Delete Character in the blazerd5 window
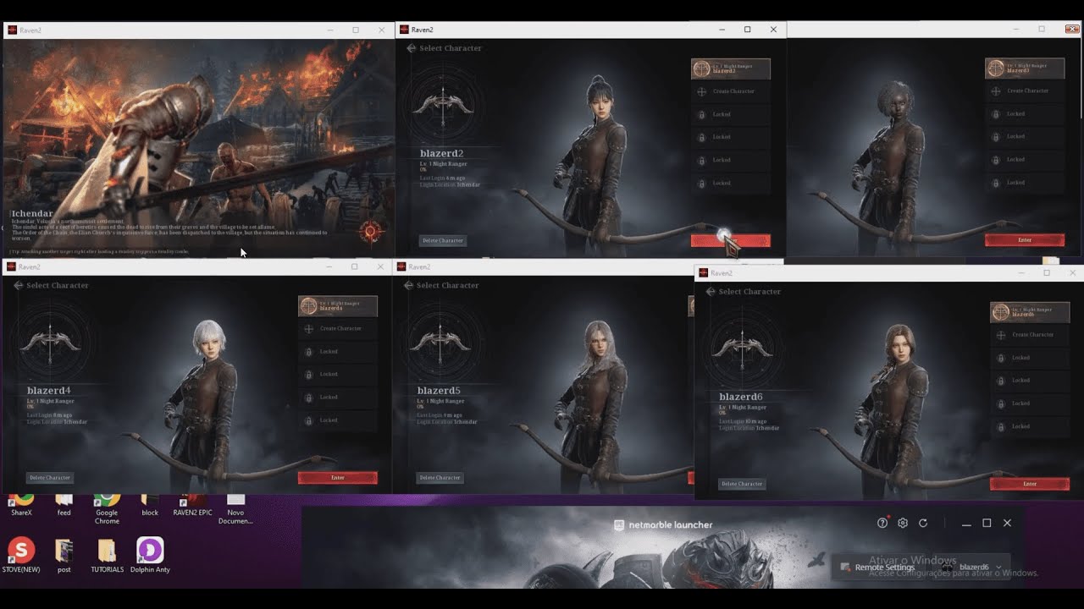Screen dimensions: 1084x609 440,478
